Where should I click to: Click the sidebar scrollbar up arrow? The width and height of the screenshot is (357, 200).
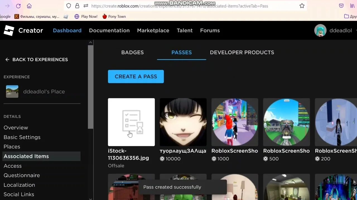(90, 42)
